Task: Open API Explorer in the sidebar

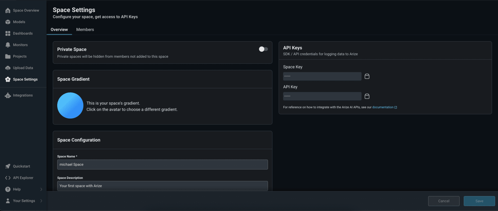Action: point(23,178)
